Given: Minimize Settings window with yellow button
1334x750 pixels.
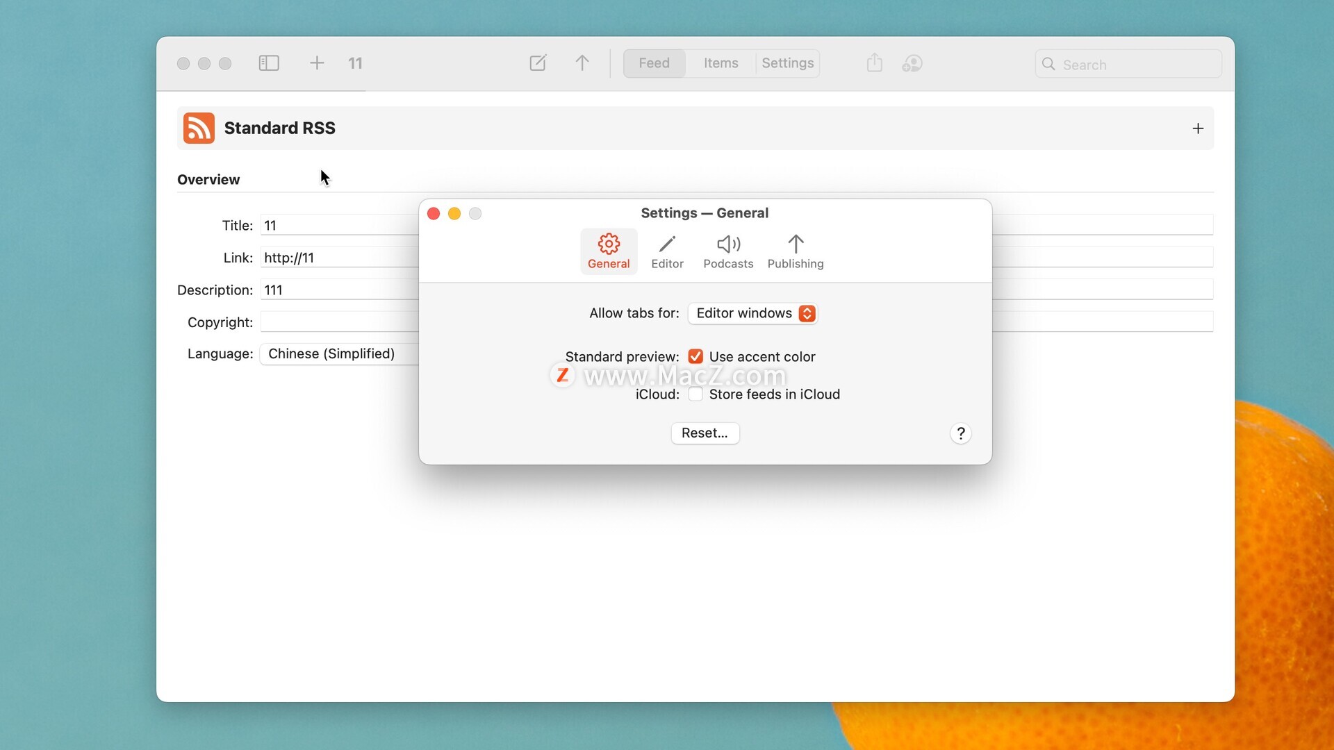Looking at the screenshot, I should 454,214.
